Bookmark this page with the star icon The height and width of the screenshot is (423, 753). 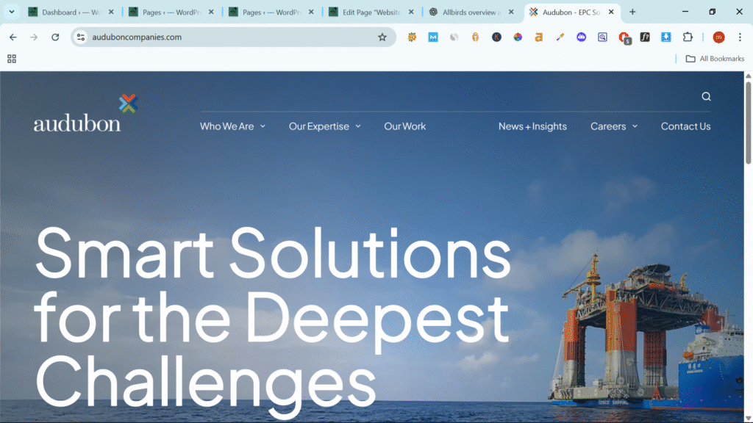[382, 37]
